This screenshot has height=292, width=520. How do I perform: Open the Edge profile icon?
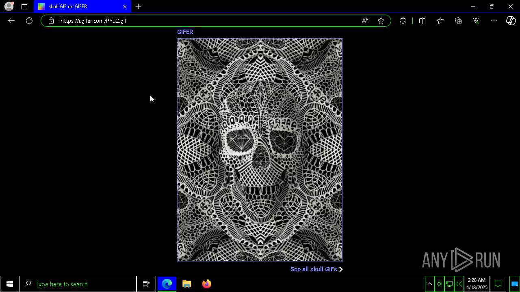(9, 6)
